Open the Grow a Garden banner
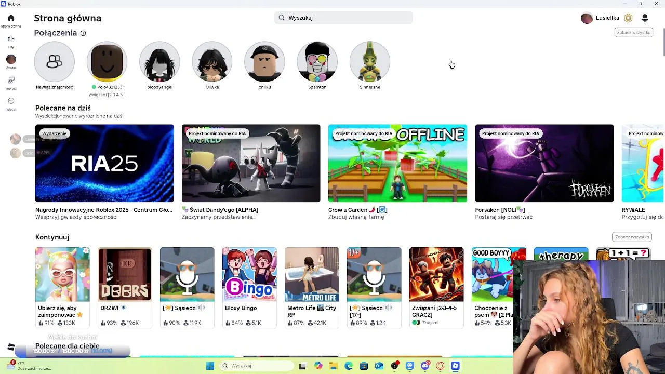The height and width of the screenshot is (374, 665). [397, 163]
